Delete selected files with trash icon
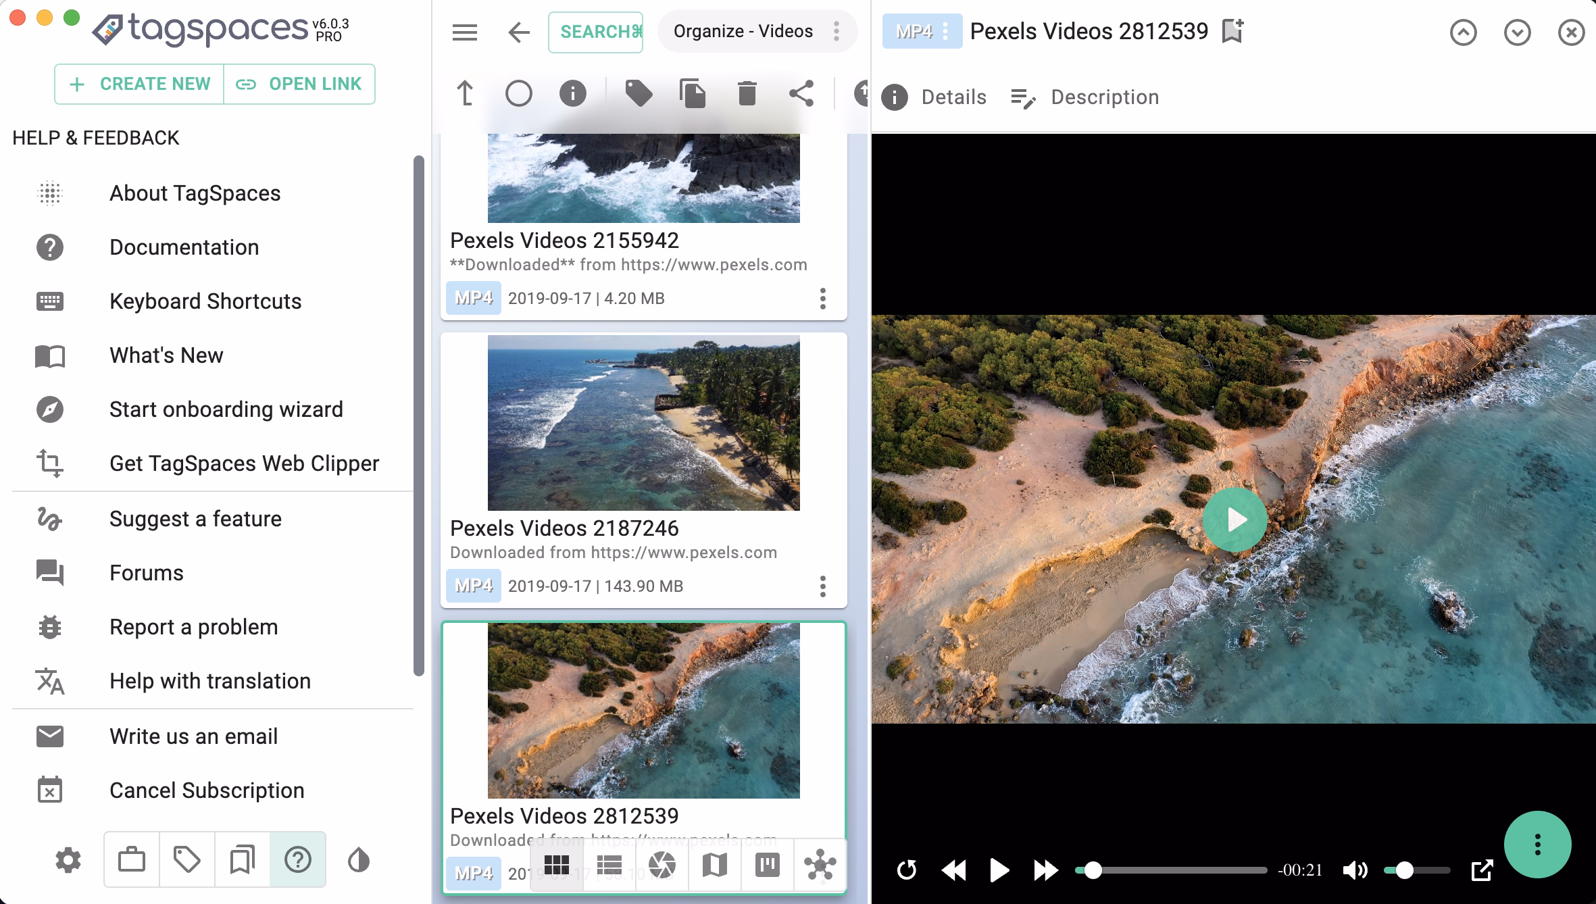 pyautogui.click(x=747, y=93)
